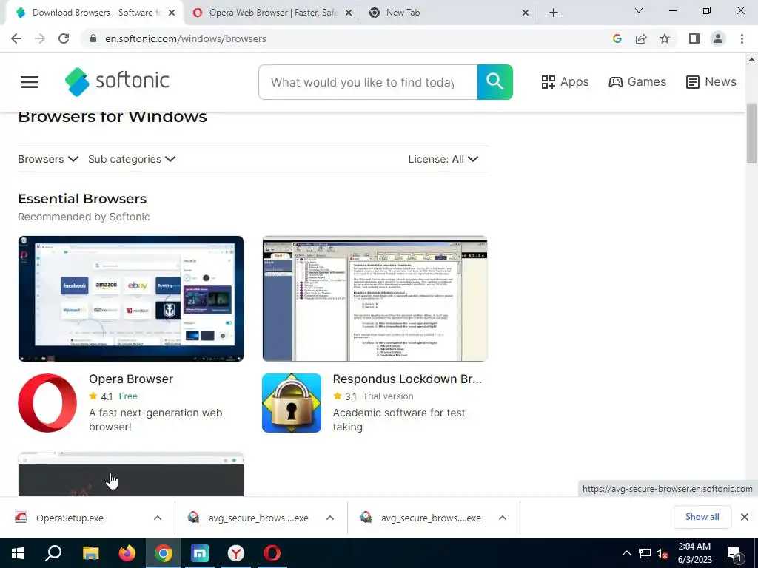Show hidden system tray icons
758x568 pixels.
(x=626, y=553)
